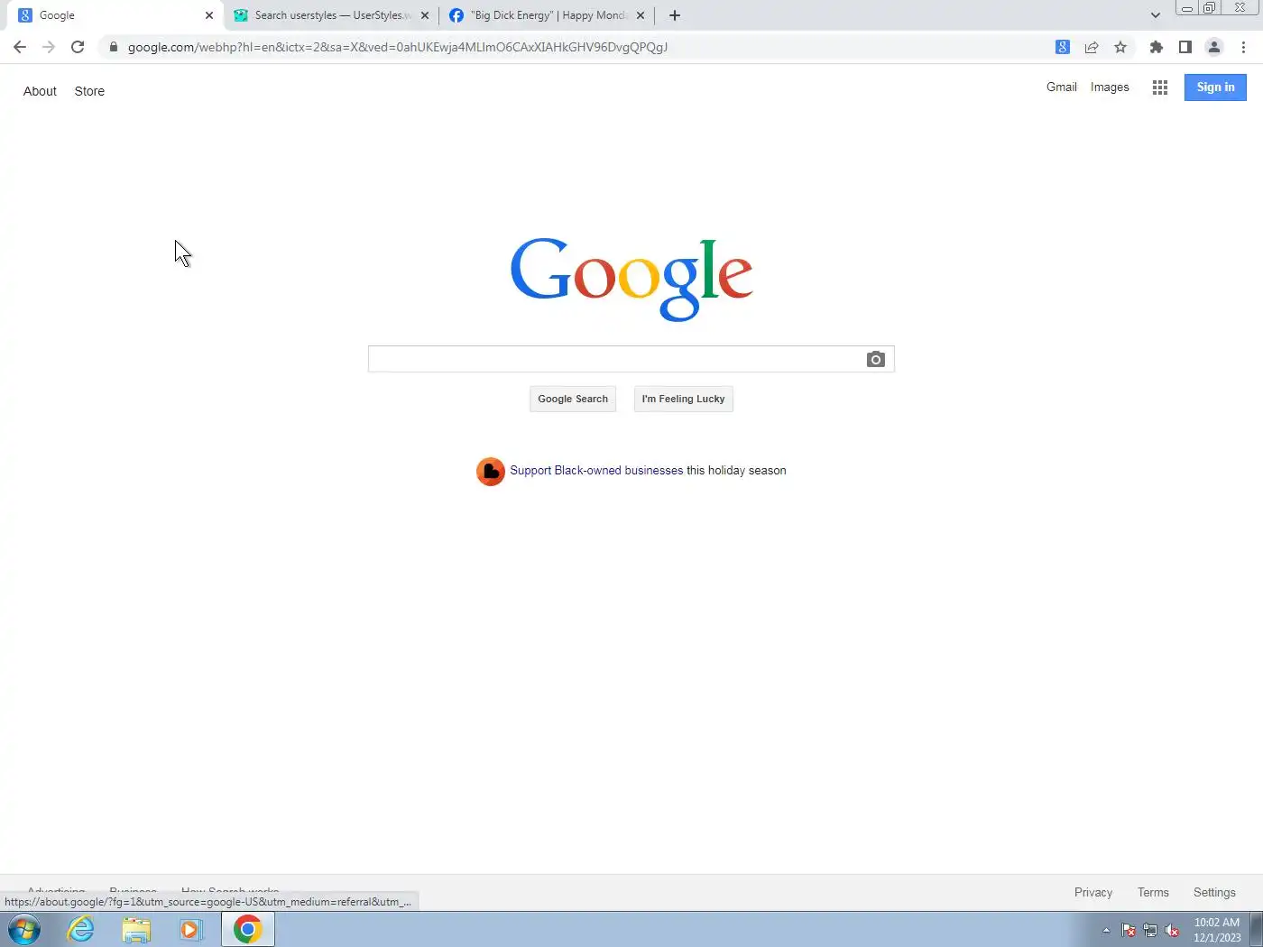Screen dimensions: 1263x947
Task: Open the Action Center flag icon
Action: (x=1129, y=930)
